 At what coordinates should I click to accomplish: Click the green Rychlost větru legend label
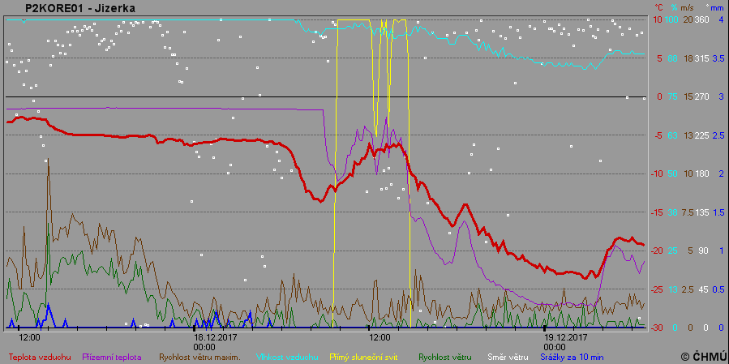pyautogui.click(x=444, y=357)
